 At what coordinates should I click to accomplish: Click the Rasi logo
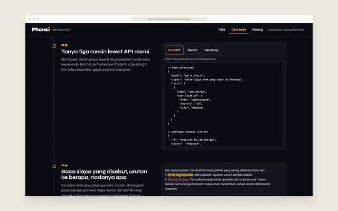[41, 30]
